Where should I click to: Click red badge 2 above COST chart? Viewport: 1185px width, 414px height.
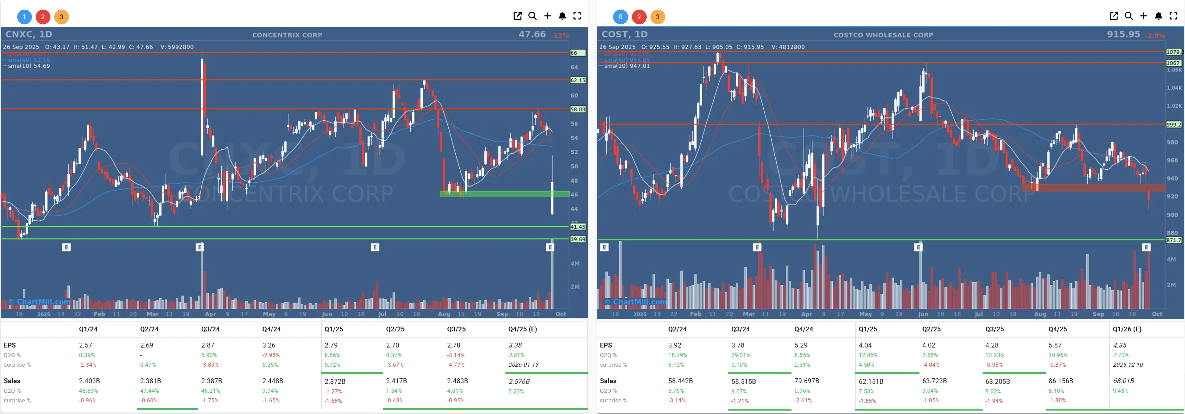(639, 17)
